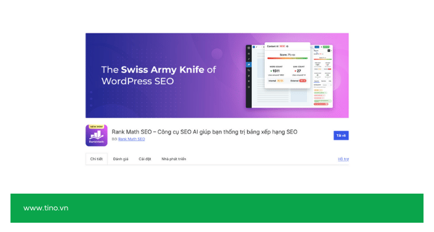The image size is (434, 232).
Task: Click the plugin title "Rank Math SEO – Công cụ SEO AI"
Action: click(204, 132)
